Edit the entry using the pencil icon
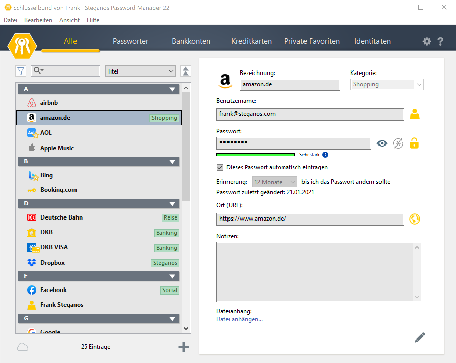This screenshot has width=456, height=363. (x=420, y=338)
